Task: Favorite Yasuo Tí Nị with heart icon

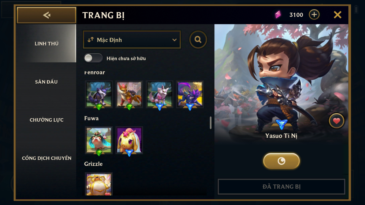Action: (x=337, y=121)
